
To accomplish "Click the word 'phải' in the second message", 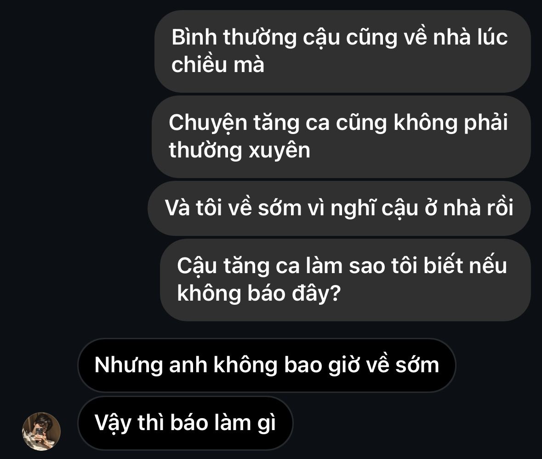I will 485,123.
